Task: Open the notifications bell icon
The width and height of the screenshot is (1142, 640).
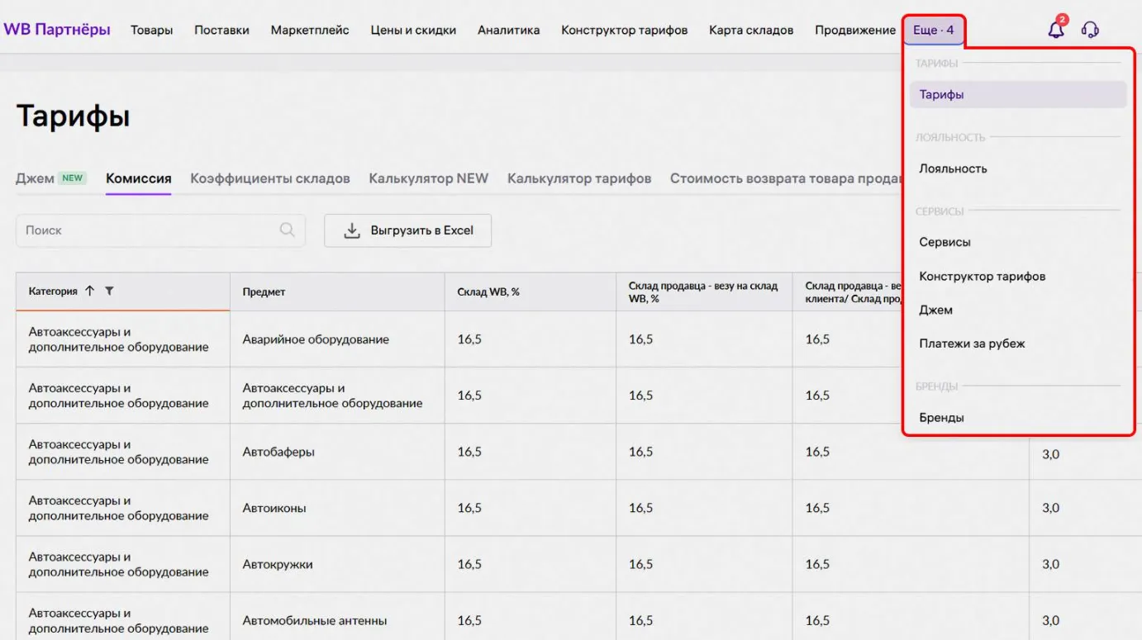Action: [1055, 31]
